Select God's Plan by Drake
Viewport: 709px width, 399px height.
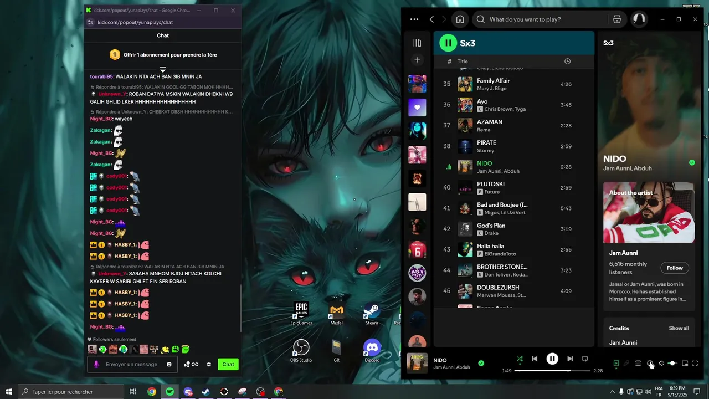pyautogui.click(x=513, y=229)
